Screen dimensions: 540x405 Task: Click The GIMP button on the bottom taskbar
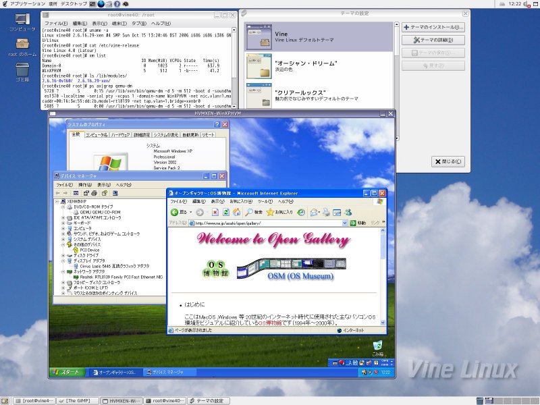78,401
